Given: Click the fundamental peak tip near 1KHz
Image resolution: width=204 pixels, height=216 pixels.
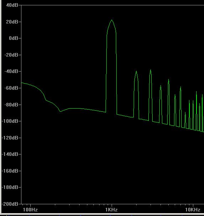Looking at the screenshot, I should coord(112,20).
